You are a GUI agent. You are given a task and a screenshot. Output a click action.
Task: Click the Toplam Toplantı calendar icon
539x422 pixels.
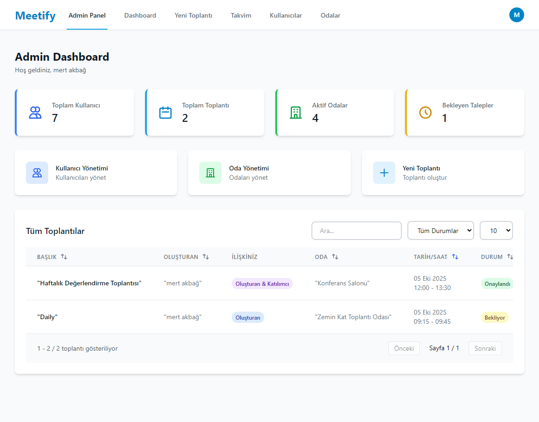tap(165, 112)
